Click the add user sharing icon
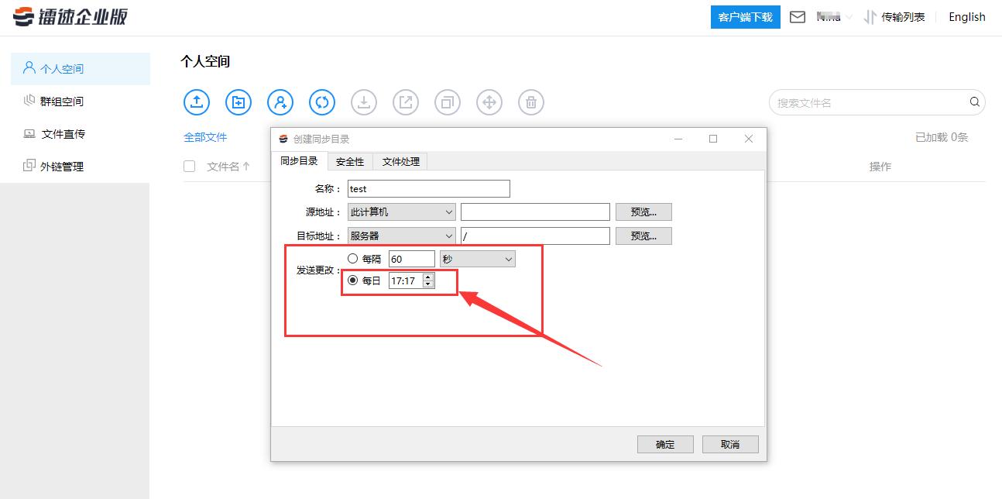This screenshot has width=1002, height=499. click(280, 102)
